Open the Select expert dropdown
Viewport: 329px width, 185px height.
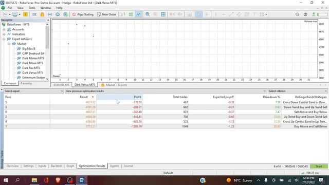pos(34,91)
